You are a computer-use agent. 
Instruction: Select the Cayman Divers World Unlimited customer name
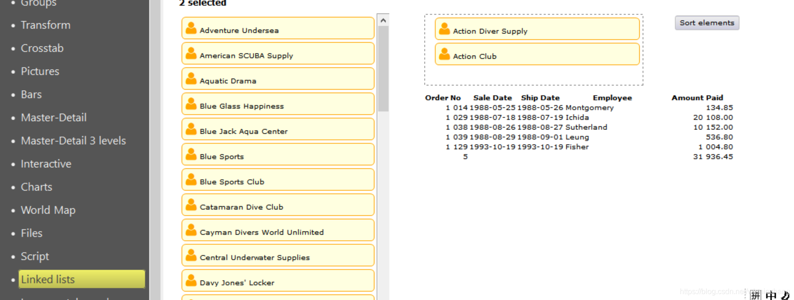262,232
